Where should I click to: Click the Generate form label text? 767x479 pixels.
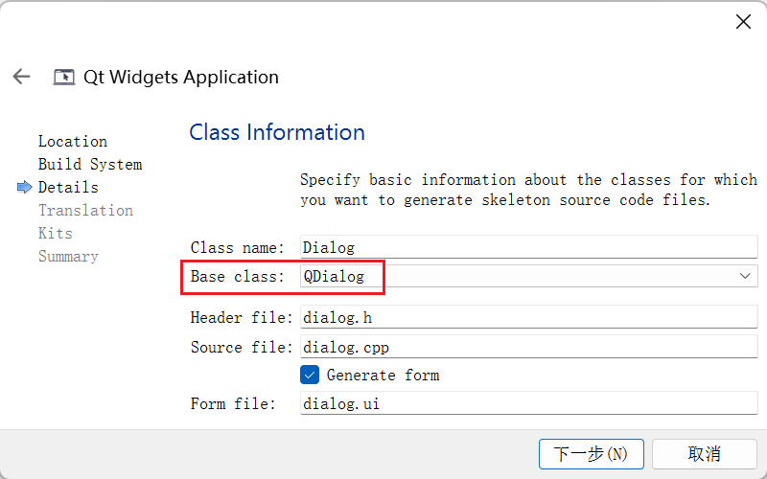[383, 376]
